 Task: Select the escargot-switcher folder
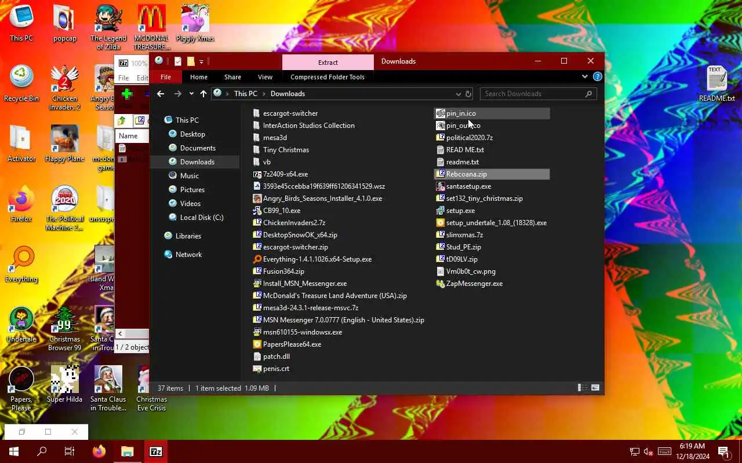pyautogui.click(x=290, y=113)
